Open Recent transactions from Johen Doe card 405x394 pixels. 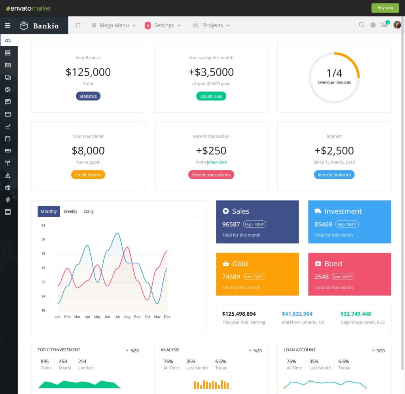click(211, 174)
